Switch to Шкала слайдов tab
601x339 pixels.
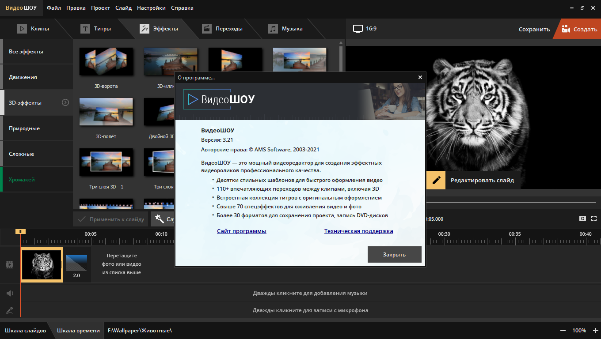(x=25, y=330)
